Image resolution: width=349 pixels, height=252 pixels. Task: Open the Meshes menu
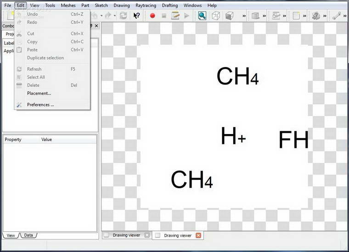[x=68, y=6]
